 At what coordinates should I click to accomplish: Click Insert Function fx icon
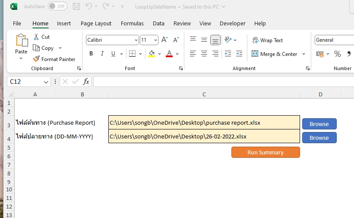tap(86, 81)
